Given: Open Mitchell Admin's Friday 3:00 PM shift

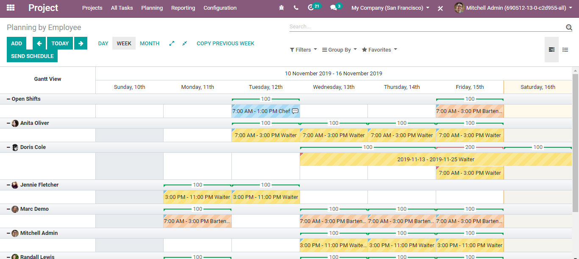Looking at the screenshot, I should 470,245.
